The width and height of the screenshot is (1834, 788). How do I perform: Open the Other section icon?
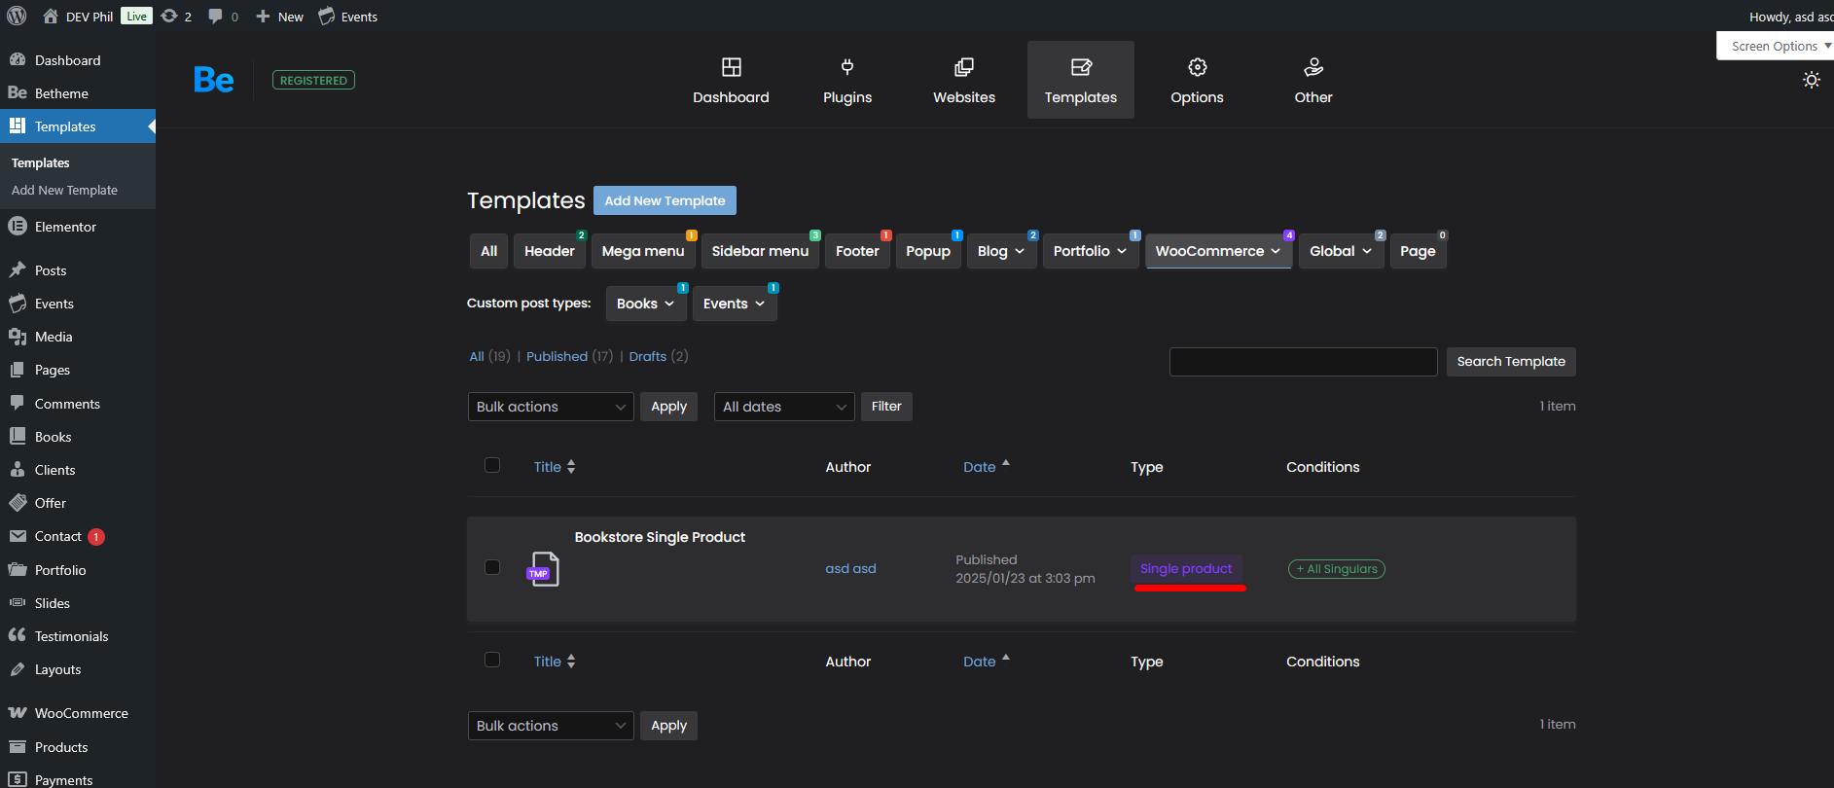tap(1313, 67)
